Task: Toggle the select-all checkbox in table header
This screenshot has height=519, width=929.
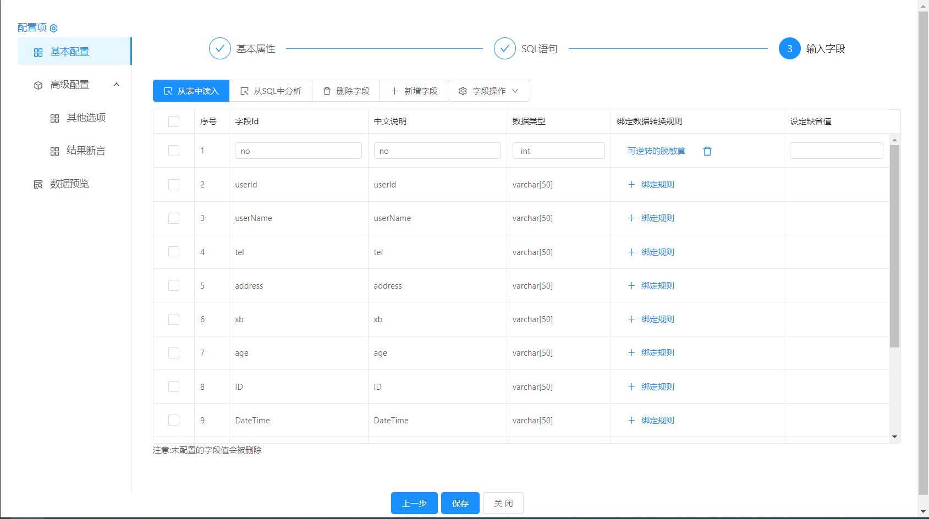Action: pos(174,122)
